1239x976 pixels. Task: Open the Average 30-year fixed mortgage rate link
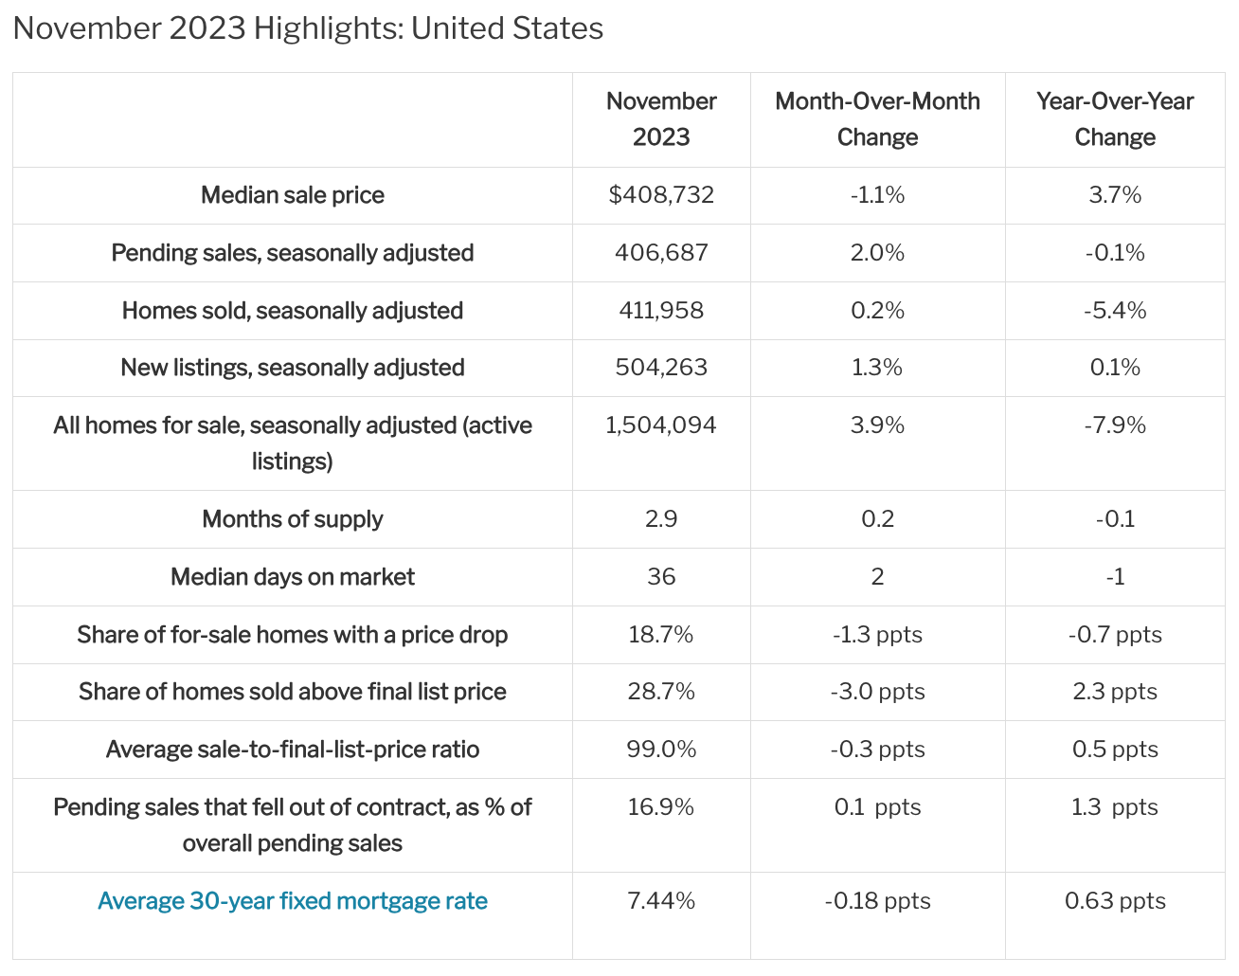tap(292, 901)
